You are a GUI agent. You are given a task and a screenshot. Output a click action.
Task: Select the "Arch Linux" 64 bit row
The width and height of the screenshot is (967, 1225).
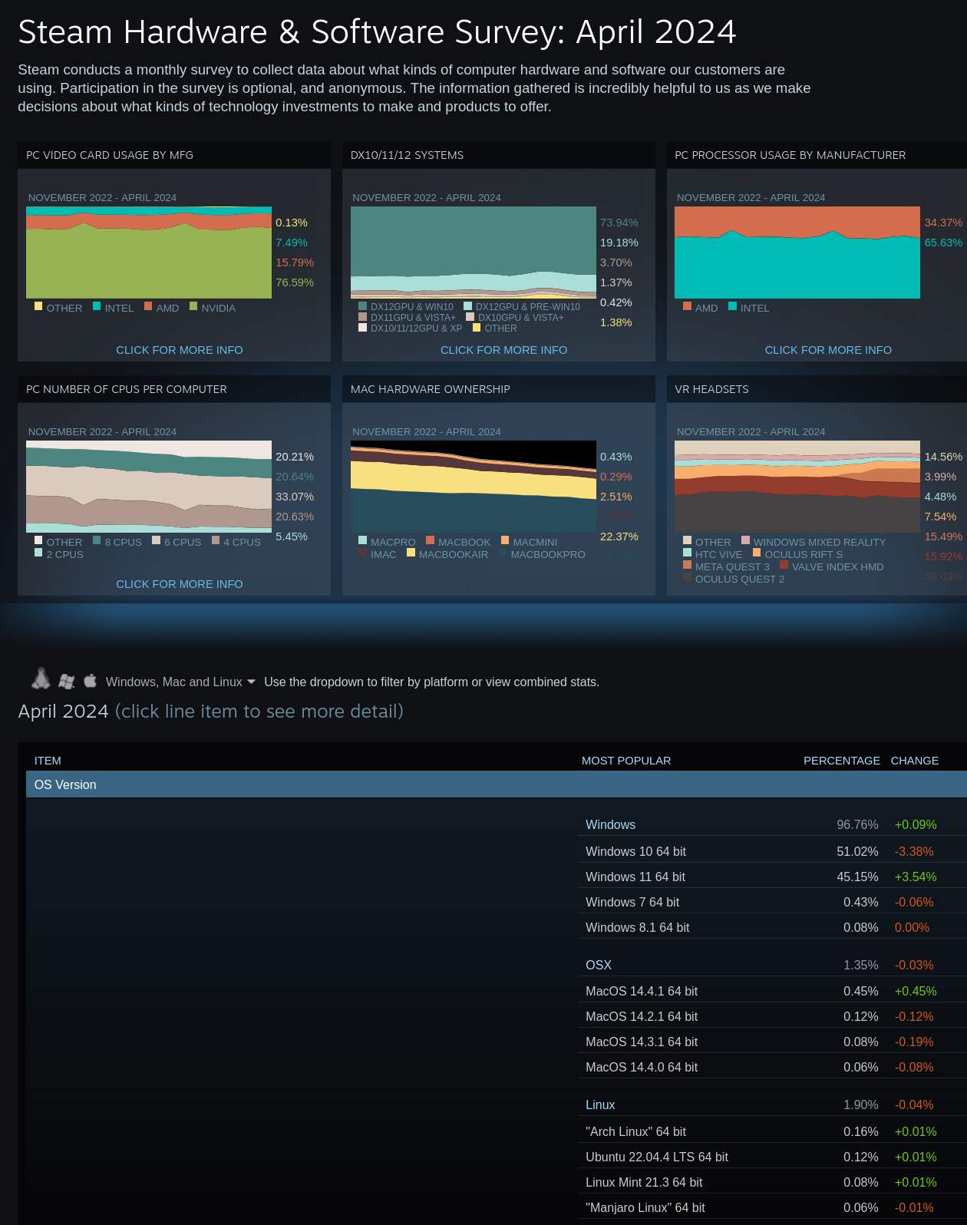[x=772, y=1131]
